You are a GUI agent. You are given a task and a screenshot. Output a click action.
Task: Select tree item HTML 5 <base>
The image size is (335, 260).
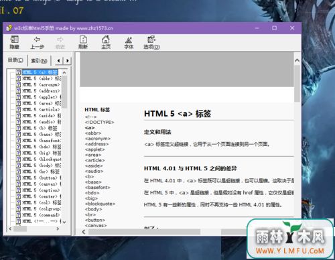(42, 134)
